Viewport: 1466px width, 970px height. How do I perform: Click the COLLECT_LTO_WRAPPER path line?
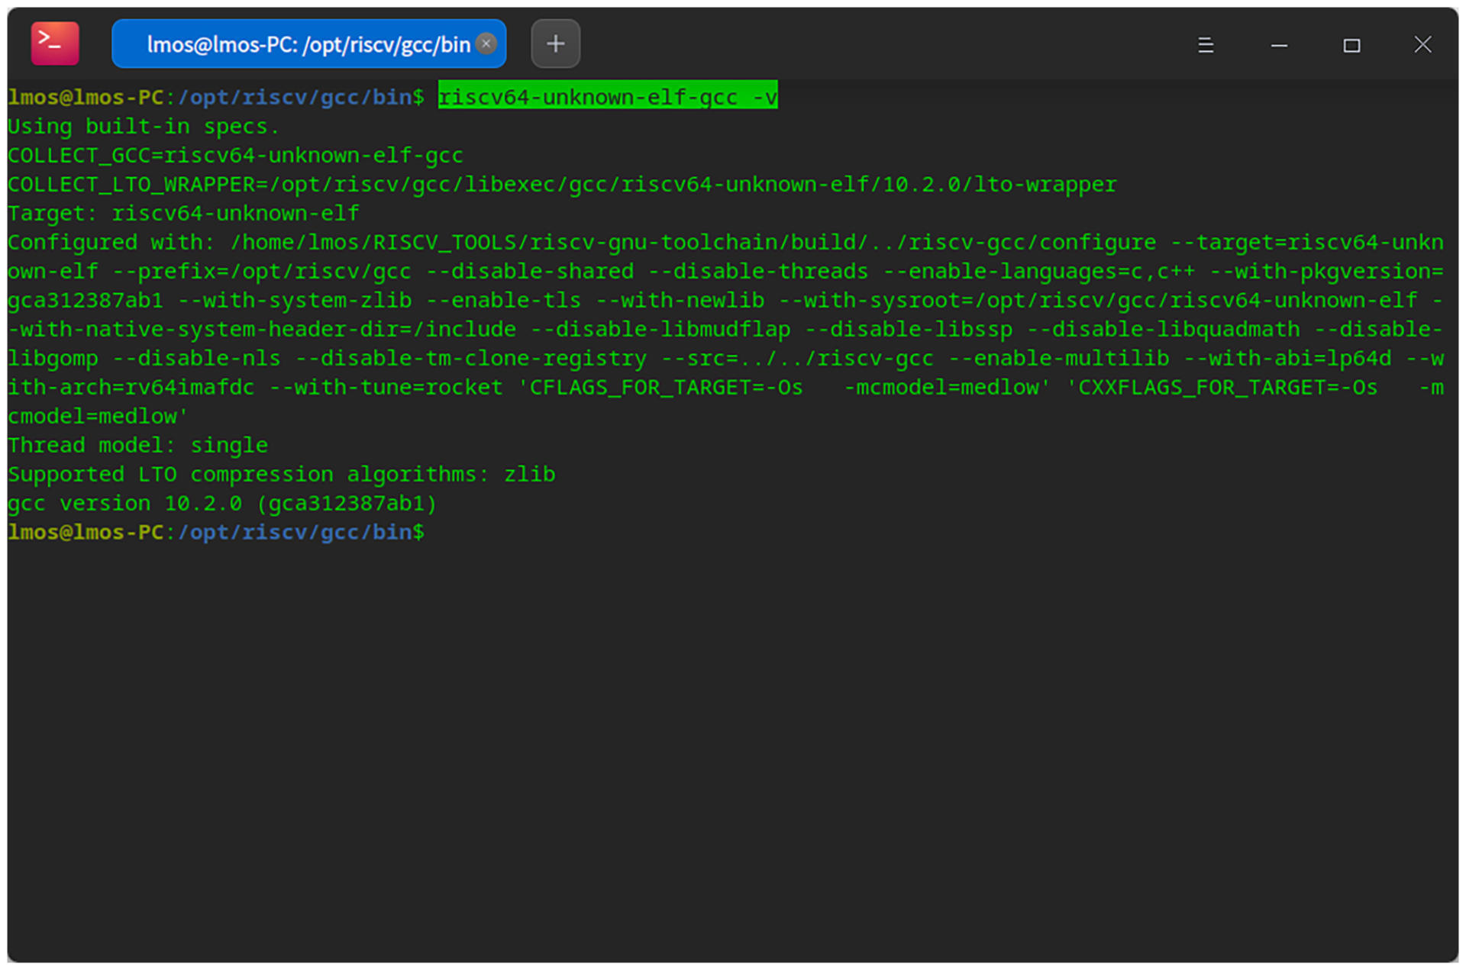561,184
